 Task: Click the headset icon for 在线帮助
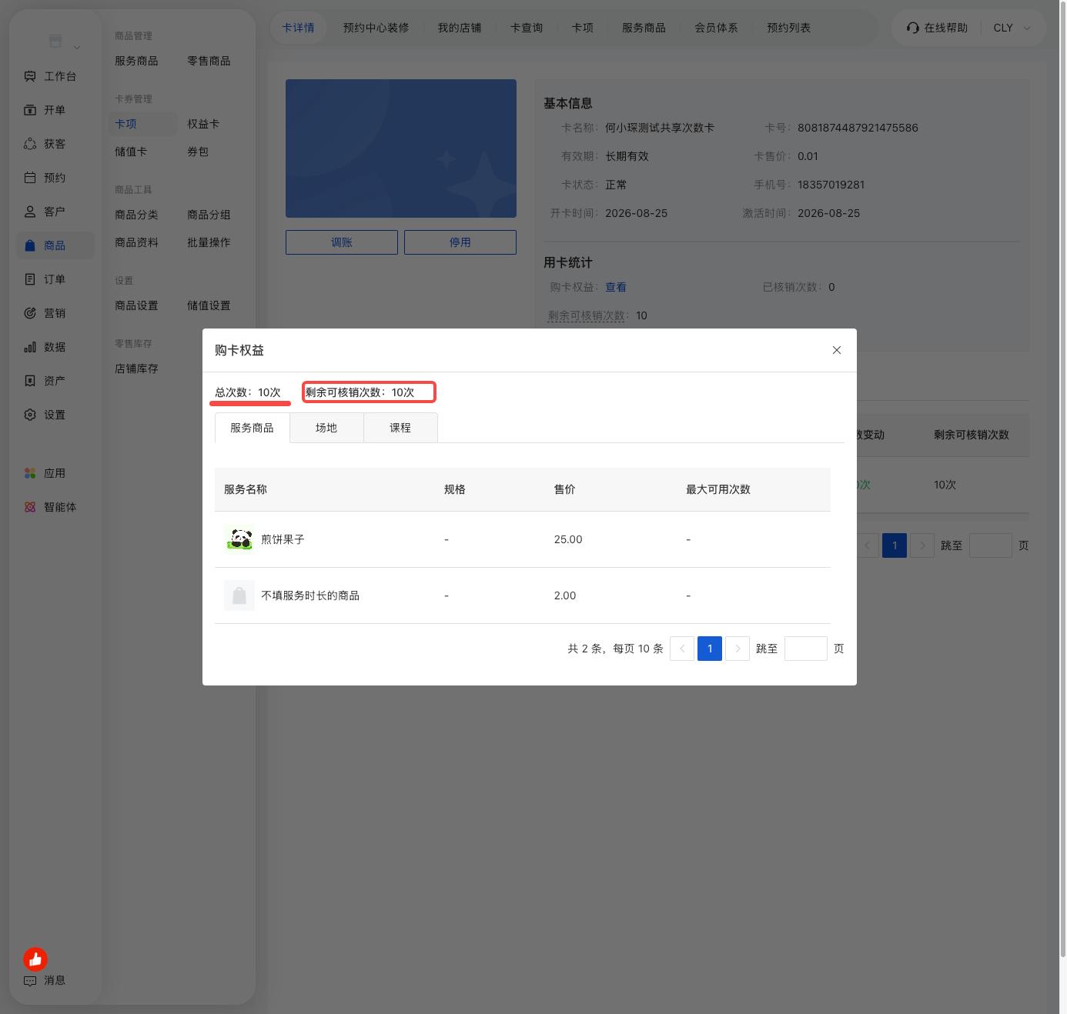click(x=913, y=28)
